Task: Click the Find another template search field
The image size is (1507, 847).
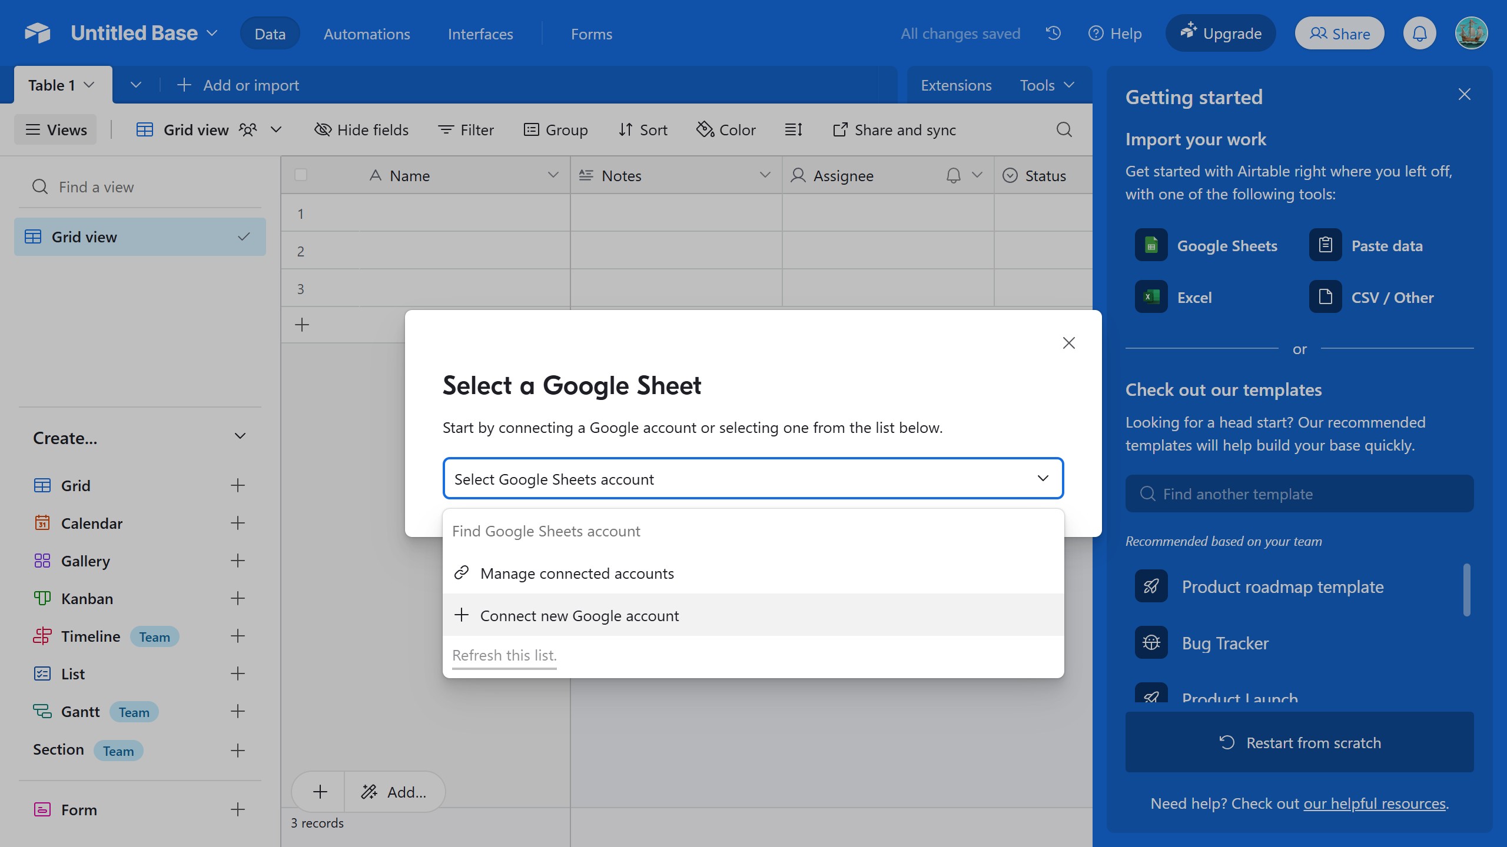Action: [1300, 493]
